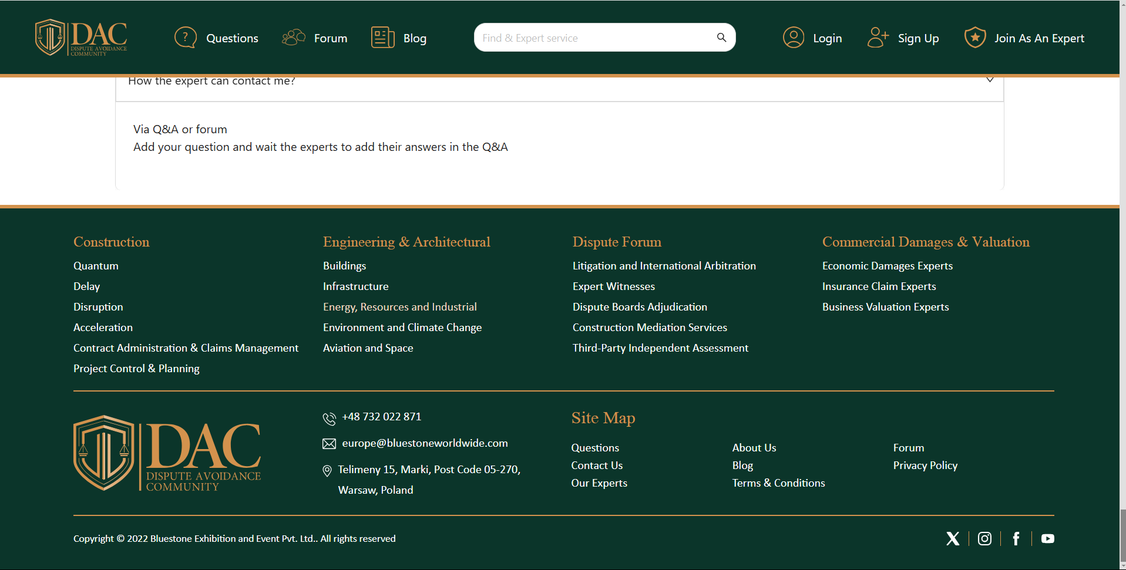Open Environment and Climate Change link
Image resolution: width=1126 pixels, height=570 pixels.
pos(402,328)
